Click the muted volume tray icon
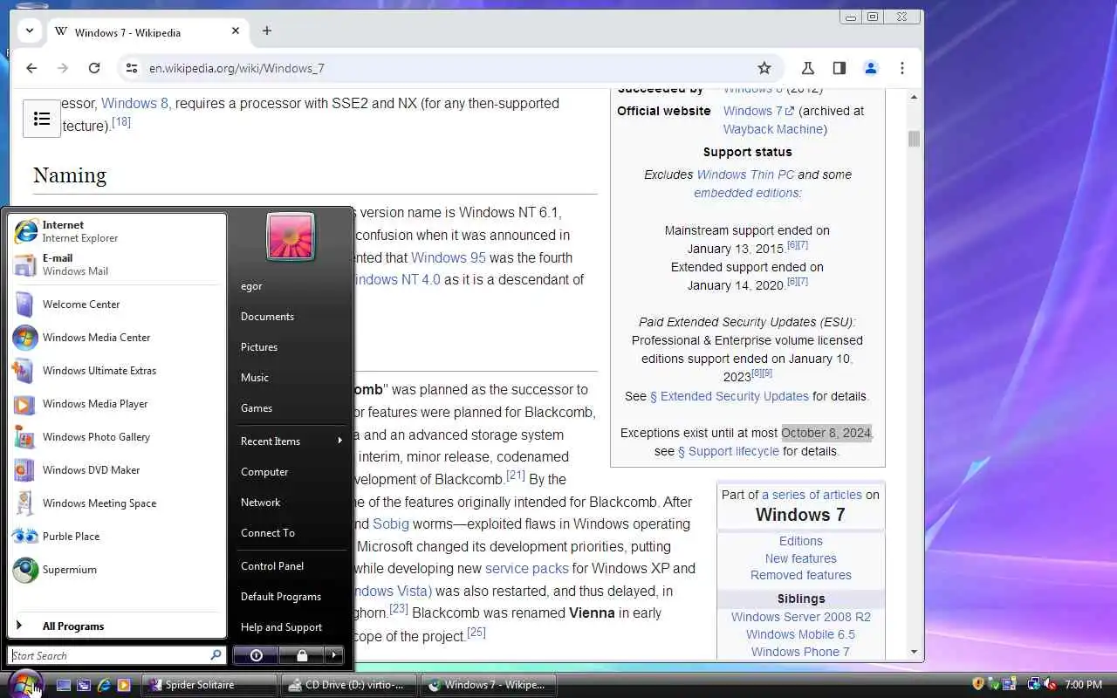The width and height of the screenshot is (1117, 698). (x=1051, y=685)
